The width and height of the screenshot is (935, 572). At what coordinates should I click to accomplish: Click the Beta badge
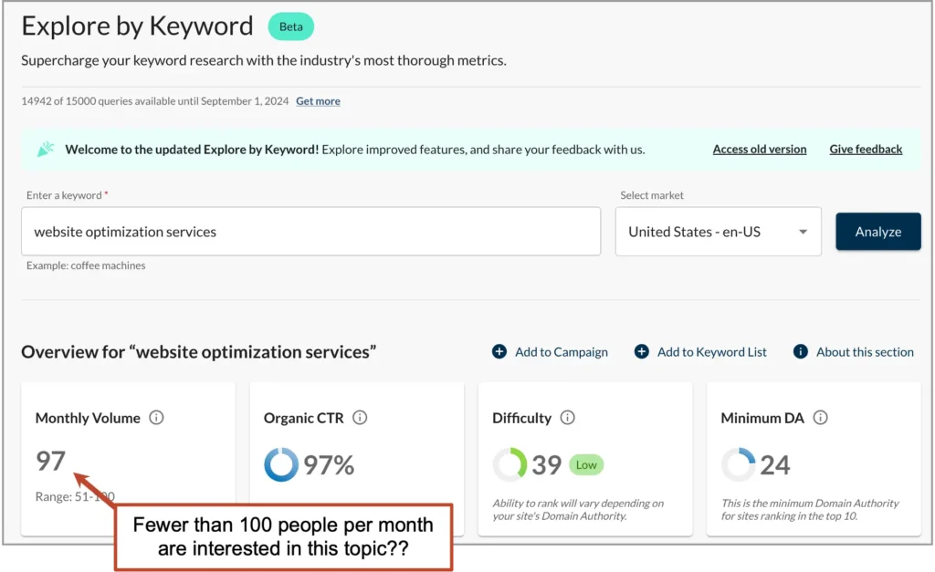(290, 26)
